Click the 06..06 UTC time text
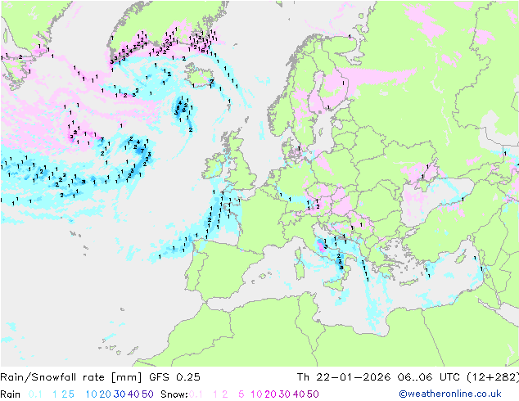Screen dimensions: 519x401 coord(429,377)
